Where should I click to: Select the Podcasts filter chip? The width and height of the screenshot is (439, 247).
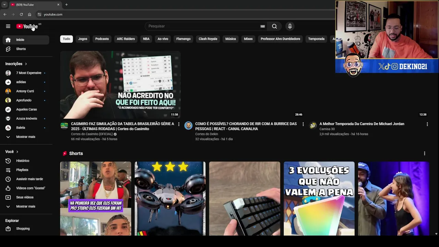(x=102, y=39)
